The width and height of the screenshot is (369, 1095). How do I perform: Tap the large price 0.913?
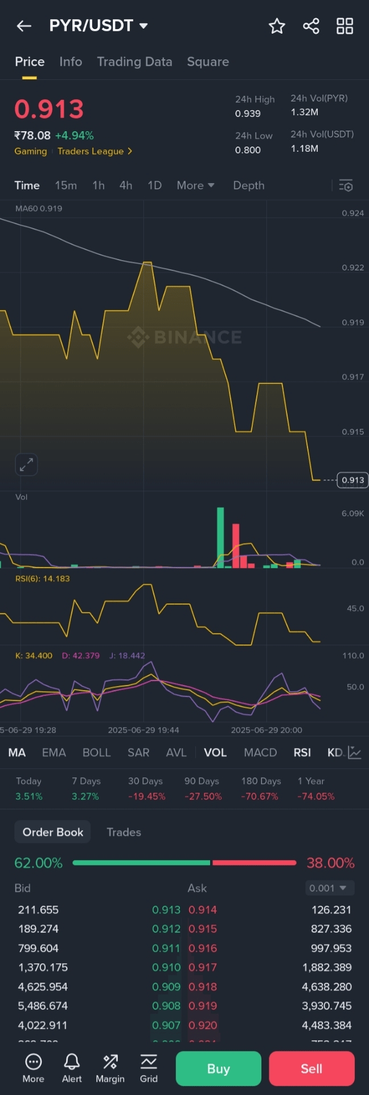pos(49,109)
